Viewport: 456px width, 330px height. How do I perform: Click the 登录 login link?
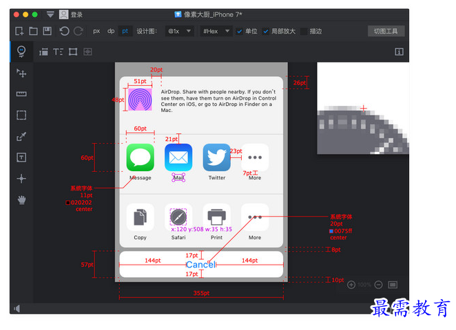point(76,14)
